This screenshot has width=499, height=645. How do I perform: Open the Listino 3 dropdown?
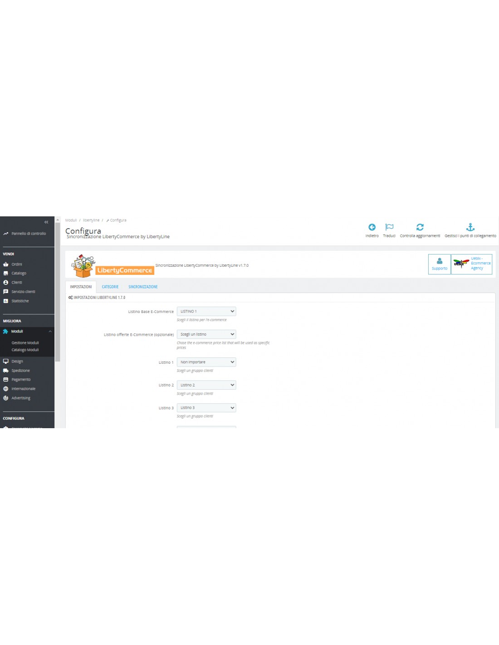click(206, 408)
